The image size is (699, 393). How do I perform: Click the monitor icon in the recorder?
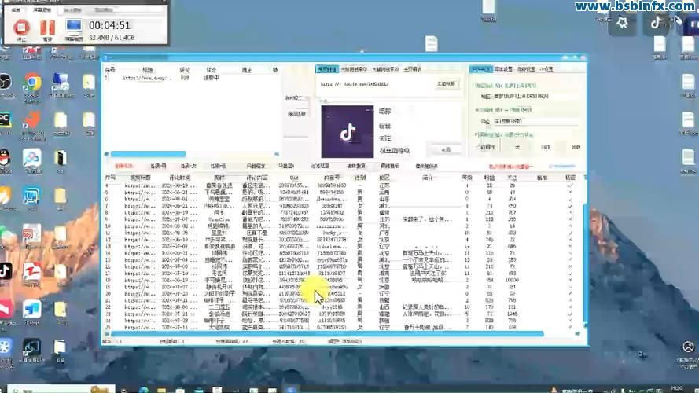coord(74,28)
